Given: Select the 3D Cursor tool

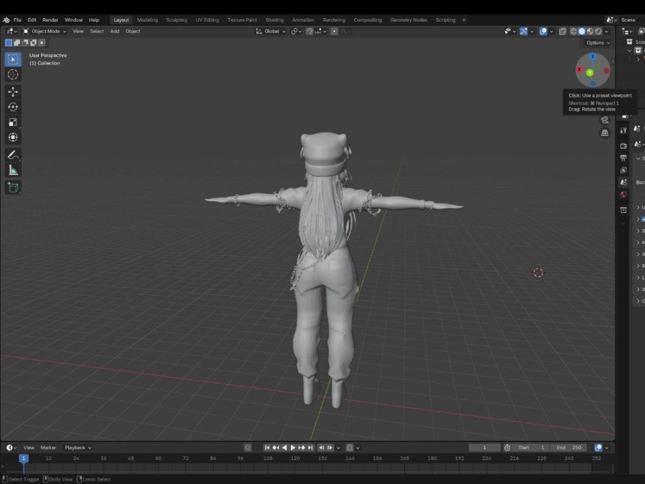Looking at the screenshot, I should click(13, 74).
